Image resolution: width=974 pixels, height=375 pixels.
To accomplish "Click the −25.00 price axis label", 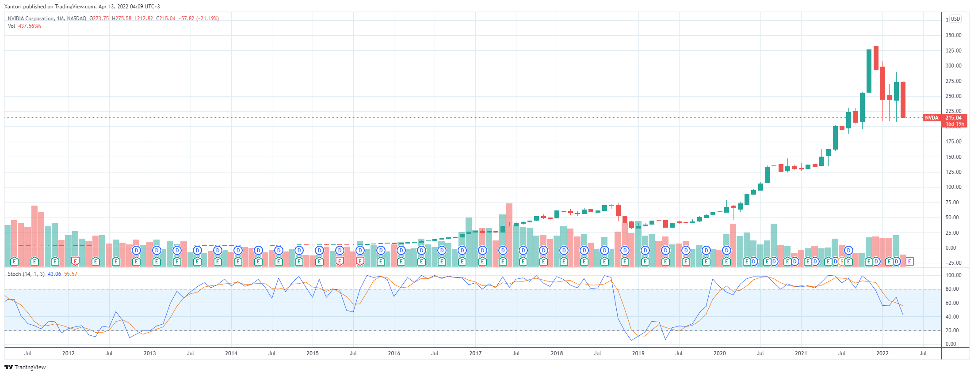I will coord(953,263).
